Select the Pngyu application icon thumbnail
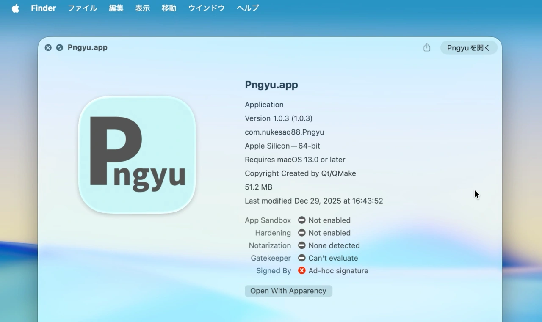Viewport: 542px width, 322px height. pyautogui.click(x=136, y=156)
